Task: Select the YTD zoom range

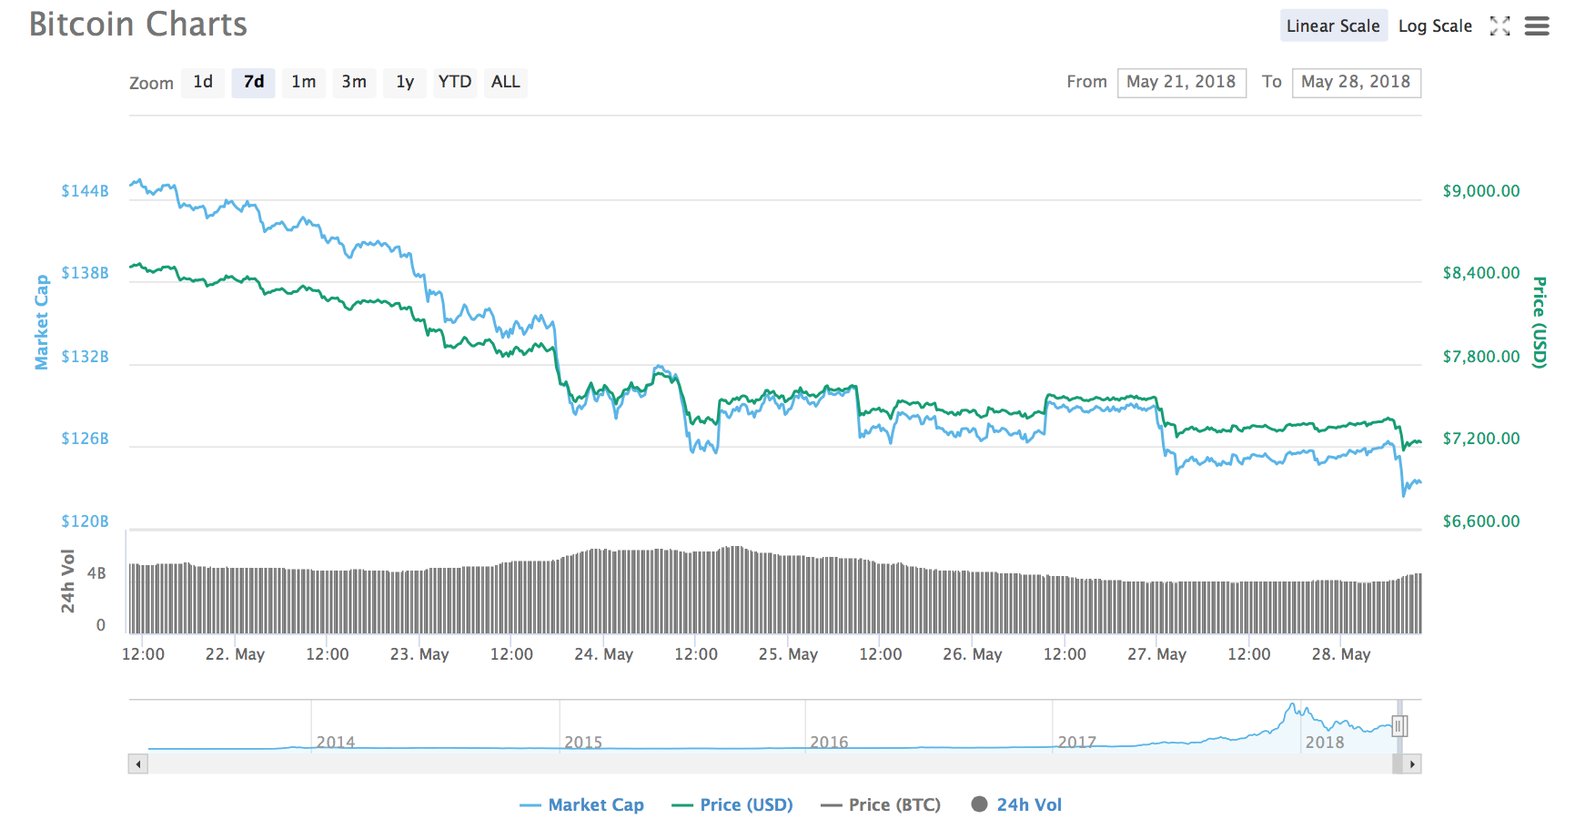Action: tap(455, 82)
